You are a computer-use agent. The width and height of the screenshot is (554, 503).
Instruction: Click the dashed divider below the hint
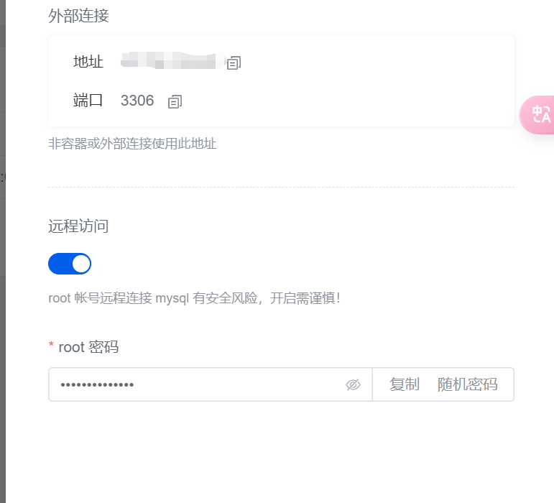pos(281,188)
